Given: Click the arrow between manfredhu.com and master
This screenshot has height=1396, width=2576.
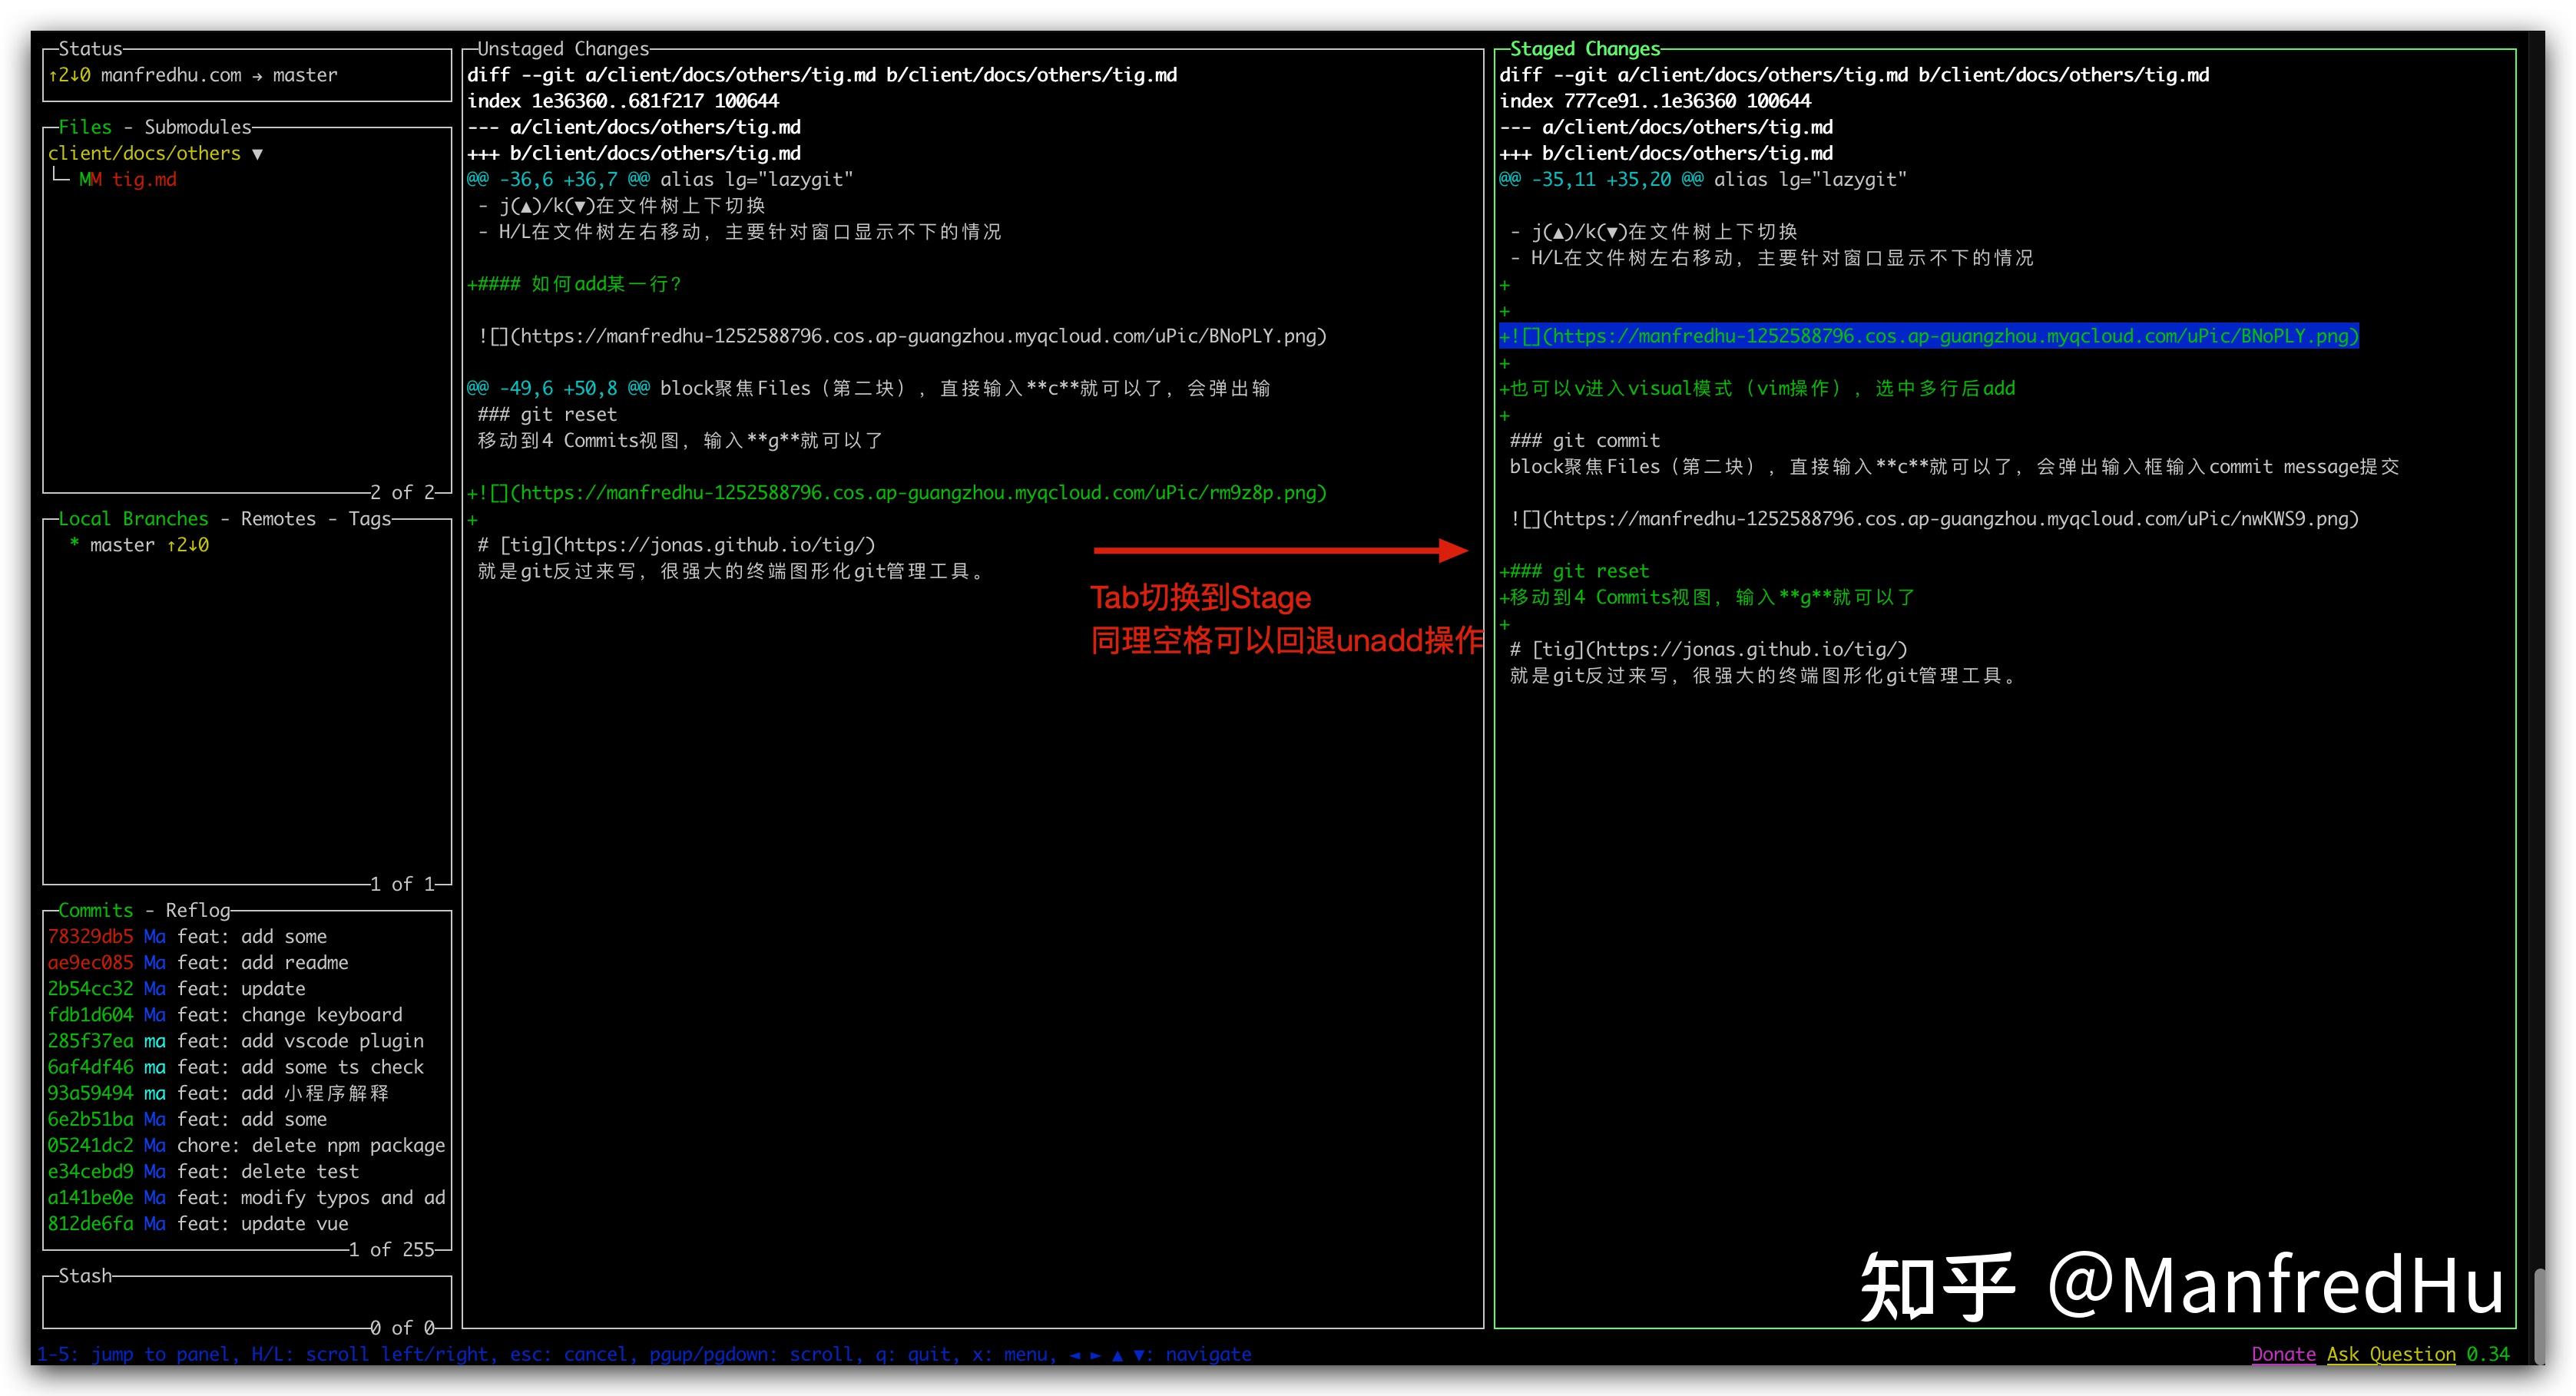Looking at the screenshot, I should [x=258, y=75].
